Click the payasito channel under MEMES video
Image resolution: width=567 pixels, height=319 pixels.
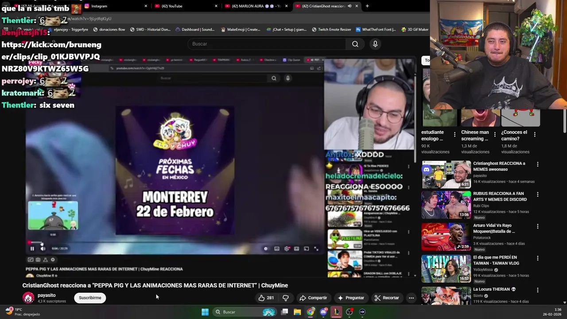coord(480,175)
